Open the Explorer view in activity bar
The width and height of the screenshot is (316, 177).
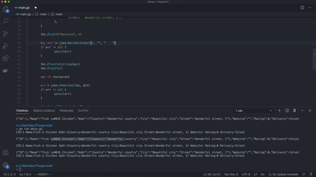click(5, 9)
